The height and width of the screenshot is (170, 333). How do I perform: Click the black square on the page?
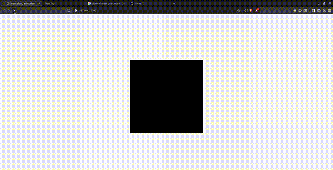(166, 96)
